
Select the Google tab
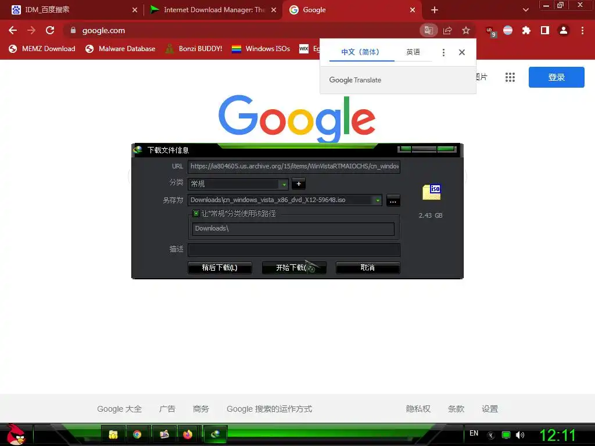tap(351, 10)
